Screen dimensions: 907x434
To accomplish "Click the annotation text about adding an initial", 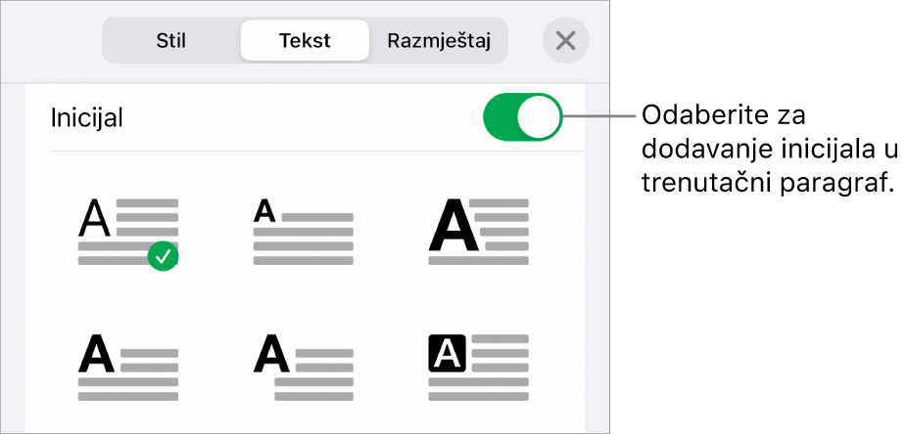I will point(767,150).
